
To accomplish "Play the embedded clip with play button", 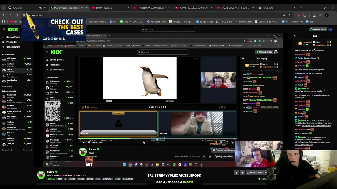I will tap(83, 142).
